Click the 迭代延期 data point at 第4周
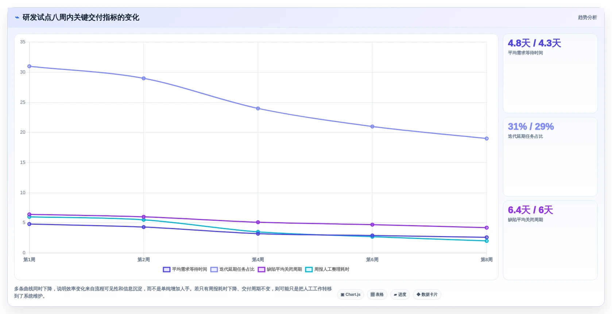Viewport: 612px width, 314px height. point(258,109)
